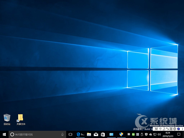Click the Cortana search box

coord(37,134)
